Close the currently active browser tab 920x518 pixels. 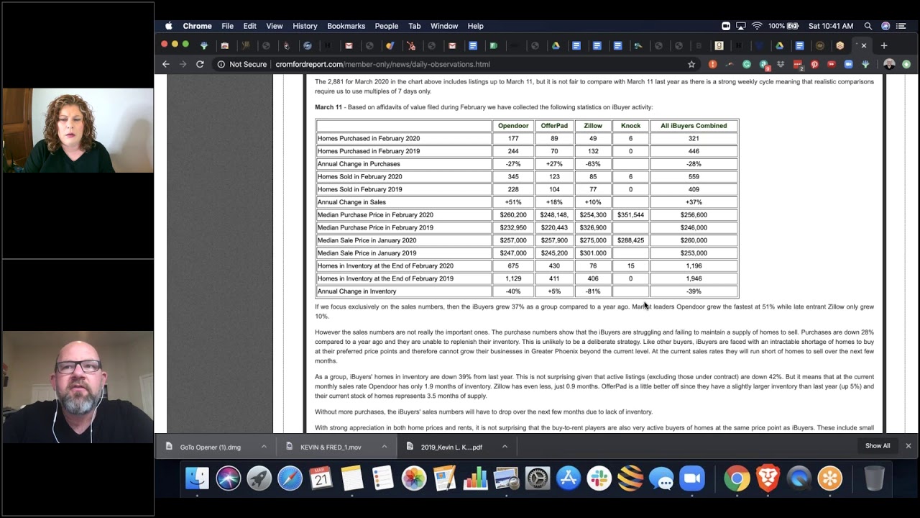click(864, 45)
